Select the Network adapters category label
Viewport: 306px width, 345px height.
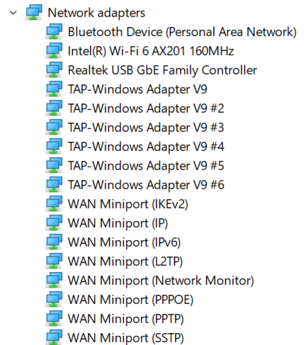pyautogui.click(x=96, y=13)
